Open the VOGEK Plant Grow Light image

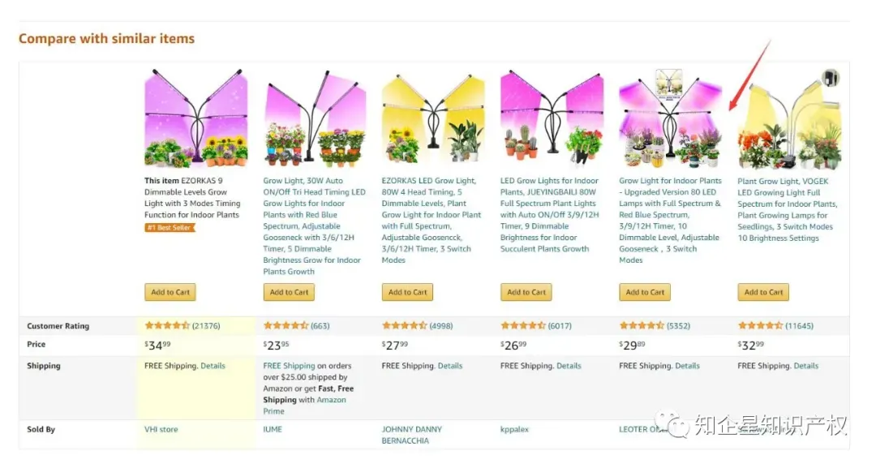789,118
